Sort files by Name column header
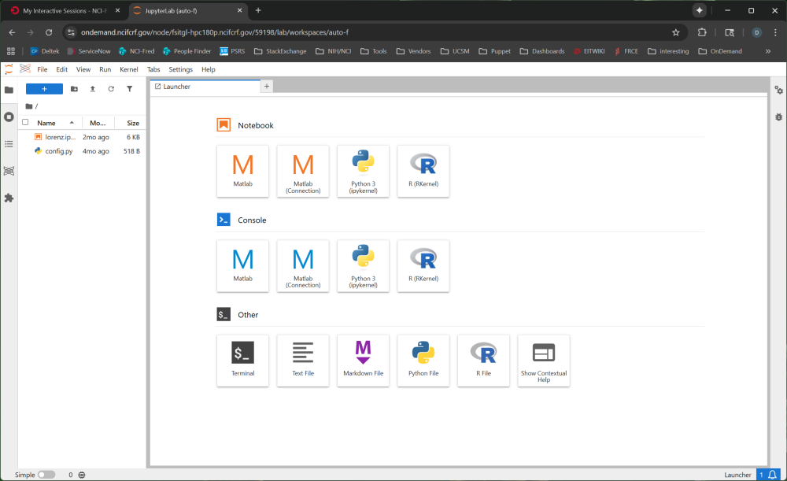The image size is (787, 481). 47,123
